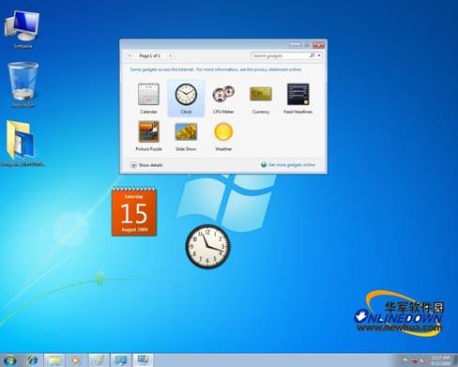Go to the next gadget page
The height and width of the screenshot is (367, 458).
pos(170,56)
